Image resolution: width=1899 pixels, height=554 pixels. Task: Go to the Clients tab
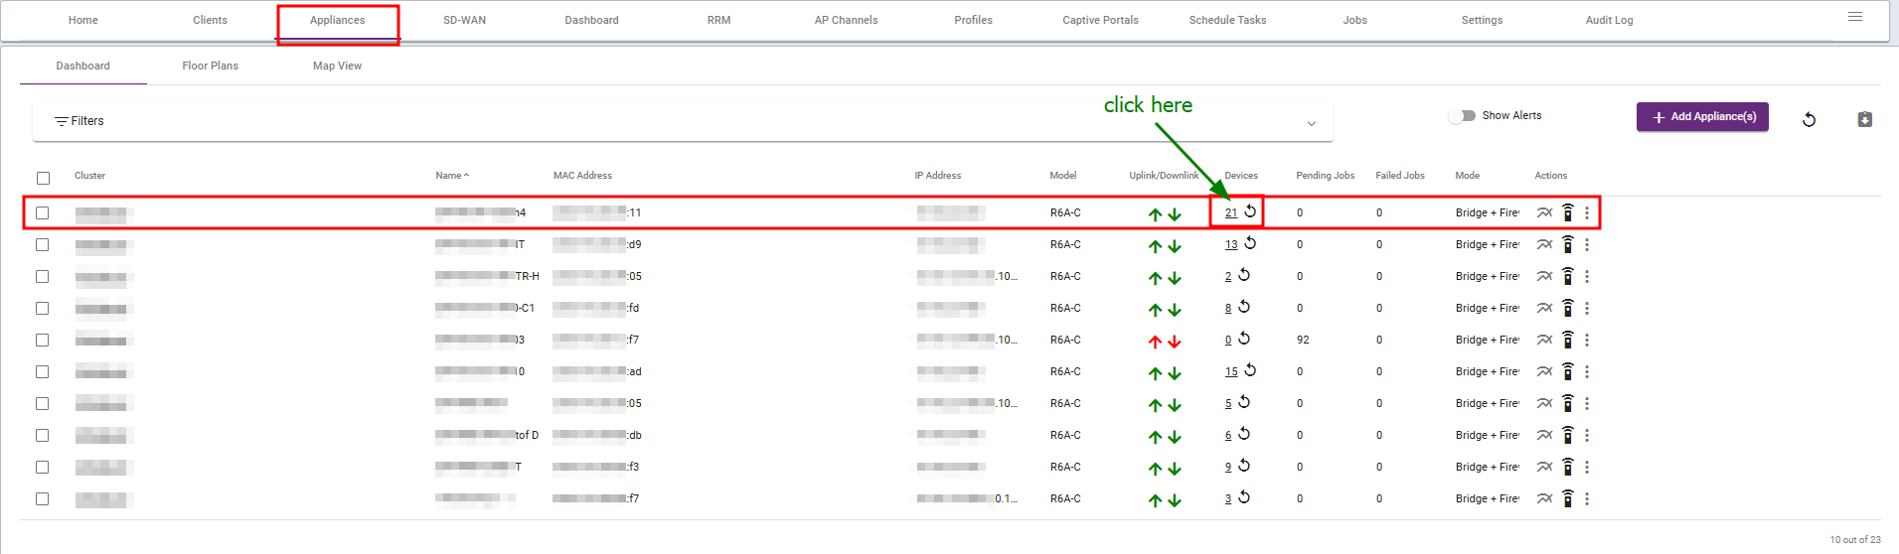[210, 20]
